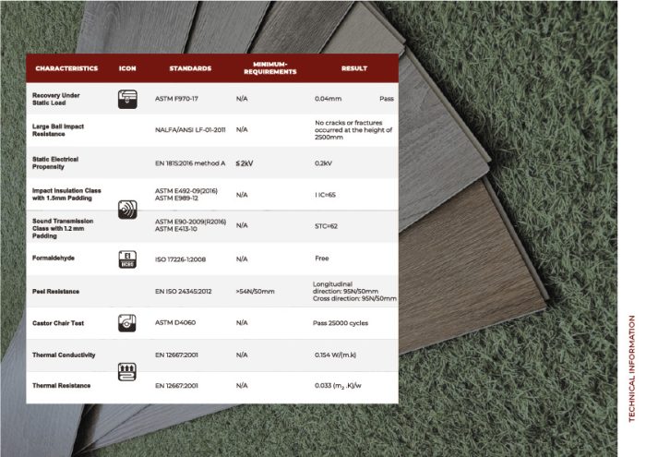
Task: Click 'EN ISO 24345:2012' standard
Action: (x=183, y=292)
